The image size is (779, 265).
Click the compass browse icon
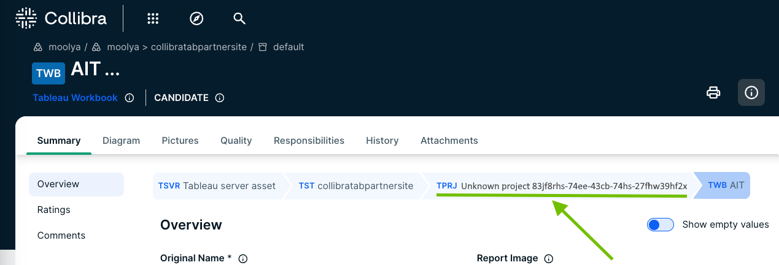pos(196,18)
